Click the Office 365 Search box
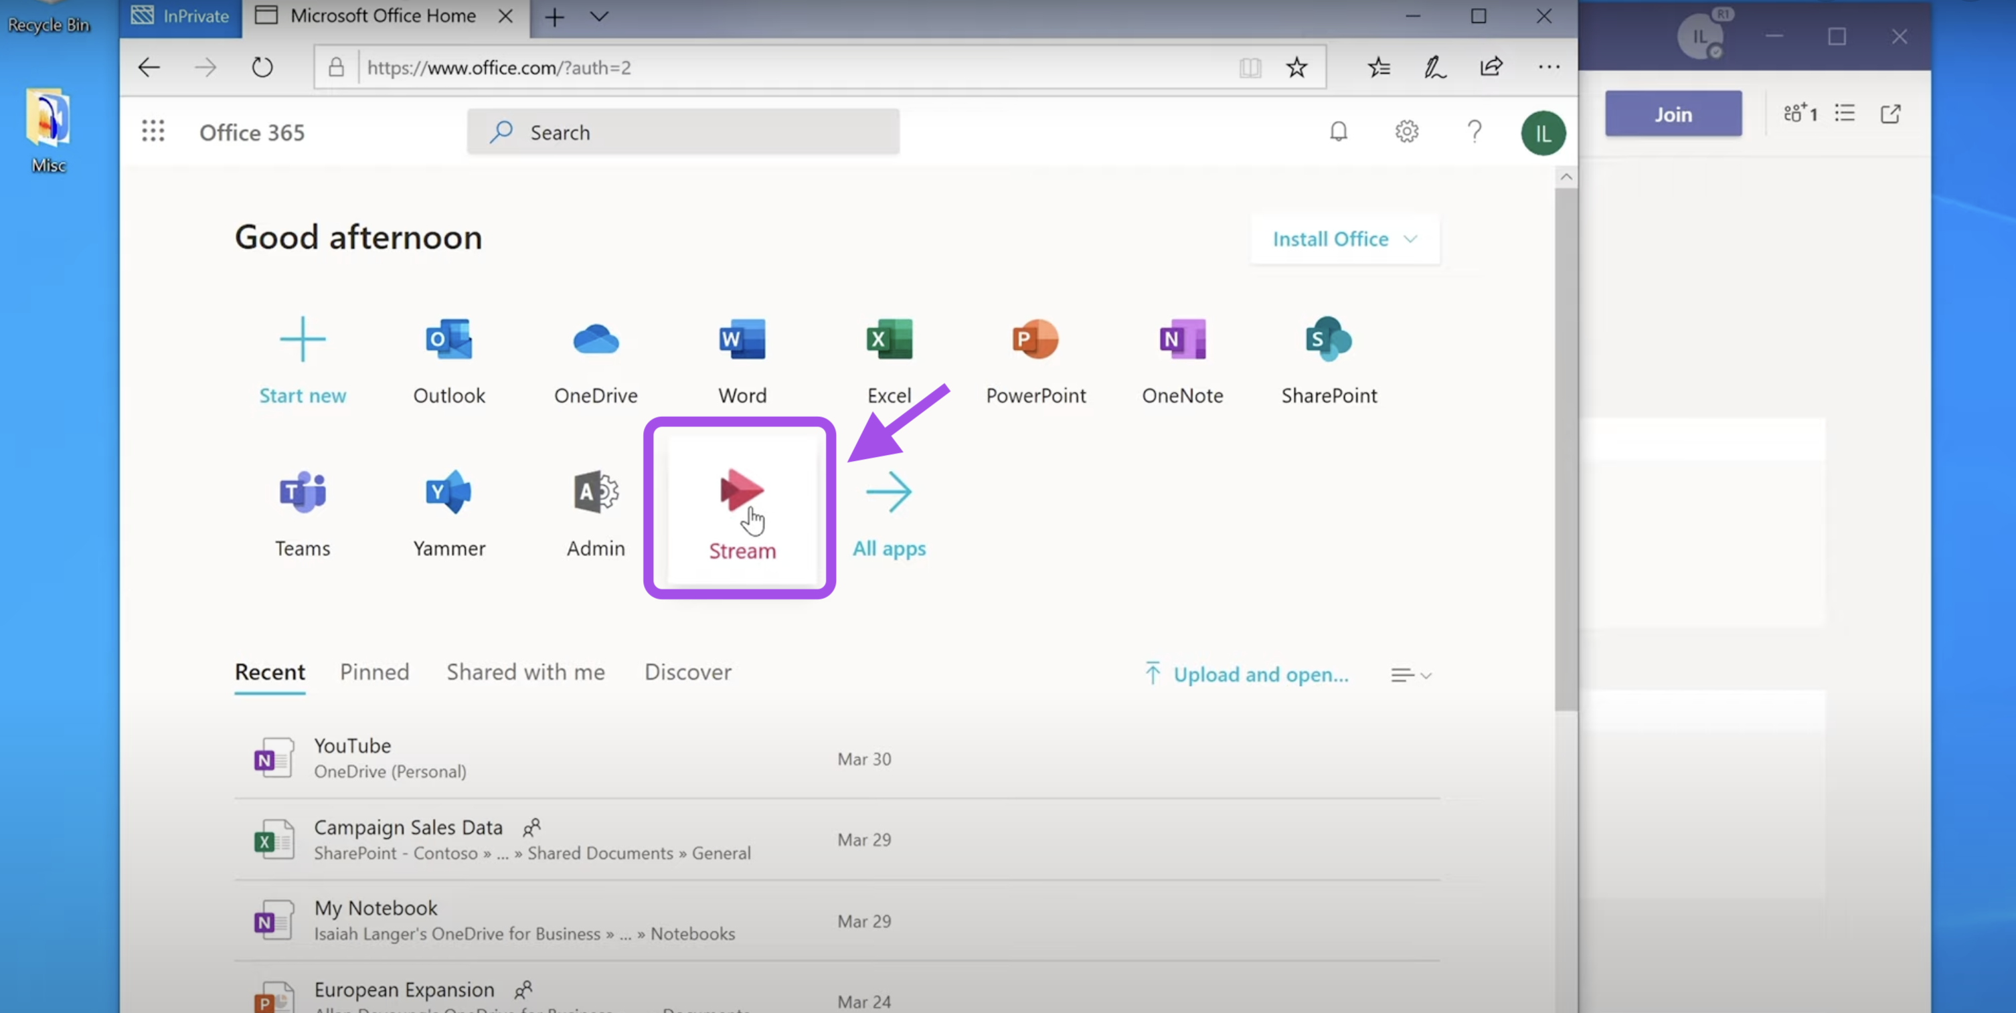2016x1013 pixels. [683, 131]
